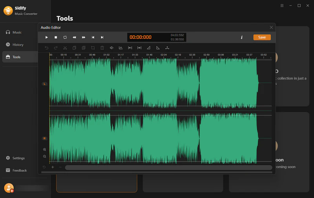Undo the last edit
The width and height of the screenshot is (314, 198).
pos(46,48)
